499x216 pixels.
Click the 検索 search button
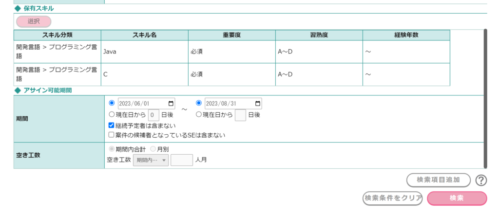pyautogui.click(x=457, y=198)
